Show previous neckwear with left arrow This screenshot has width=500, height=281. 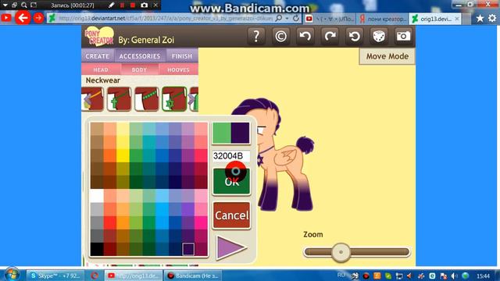coord(87,99)
